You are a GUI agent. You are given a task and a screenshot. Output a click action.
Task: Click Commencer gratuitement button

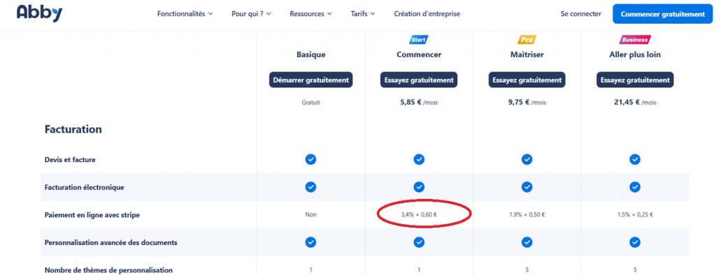[663, 14]
